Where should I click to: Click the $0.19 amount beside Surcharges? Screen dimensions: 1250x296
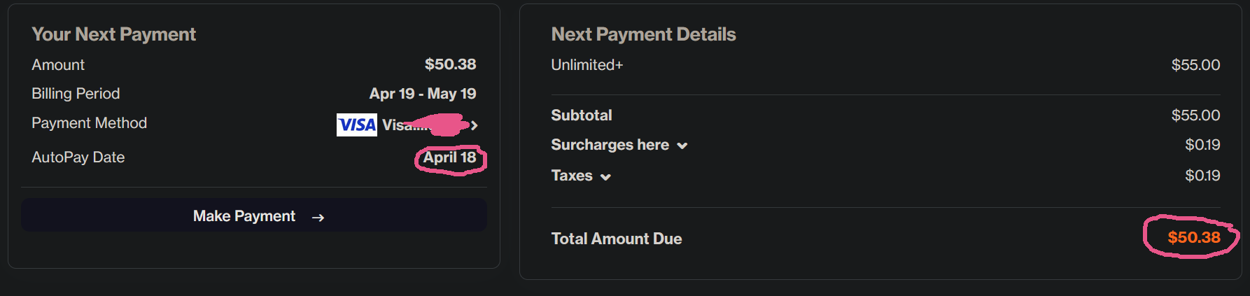(1202, 145)
